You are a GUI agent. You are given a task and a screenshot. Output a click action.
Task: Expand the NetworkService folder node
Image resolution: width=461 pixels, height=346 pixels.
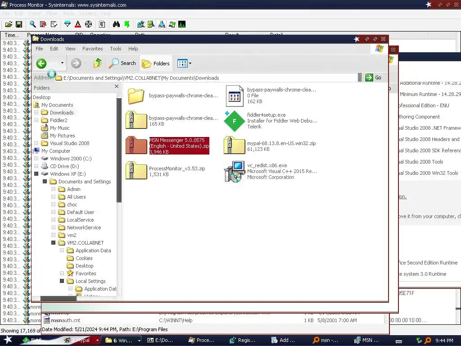[x=54, y=227]
